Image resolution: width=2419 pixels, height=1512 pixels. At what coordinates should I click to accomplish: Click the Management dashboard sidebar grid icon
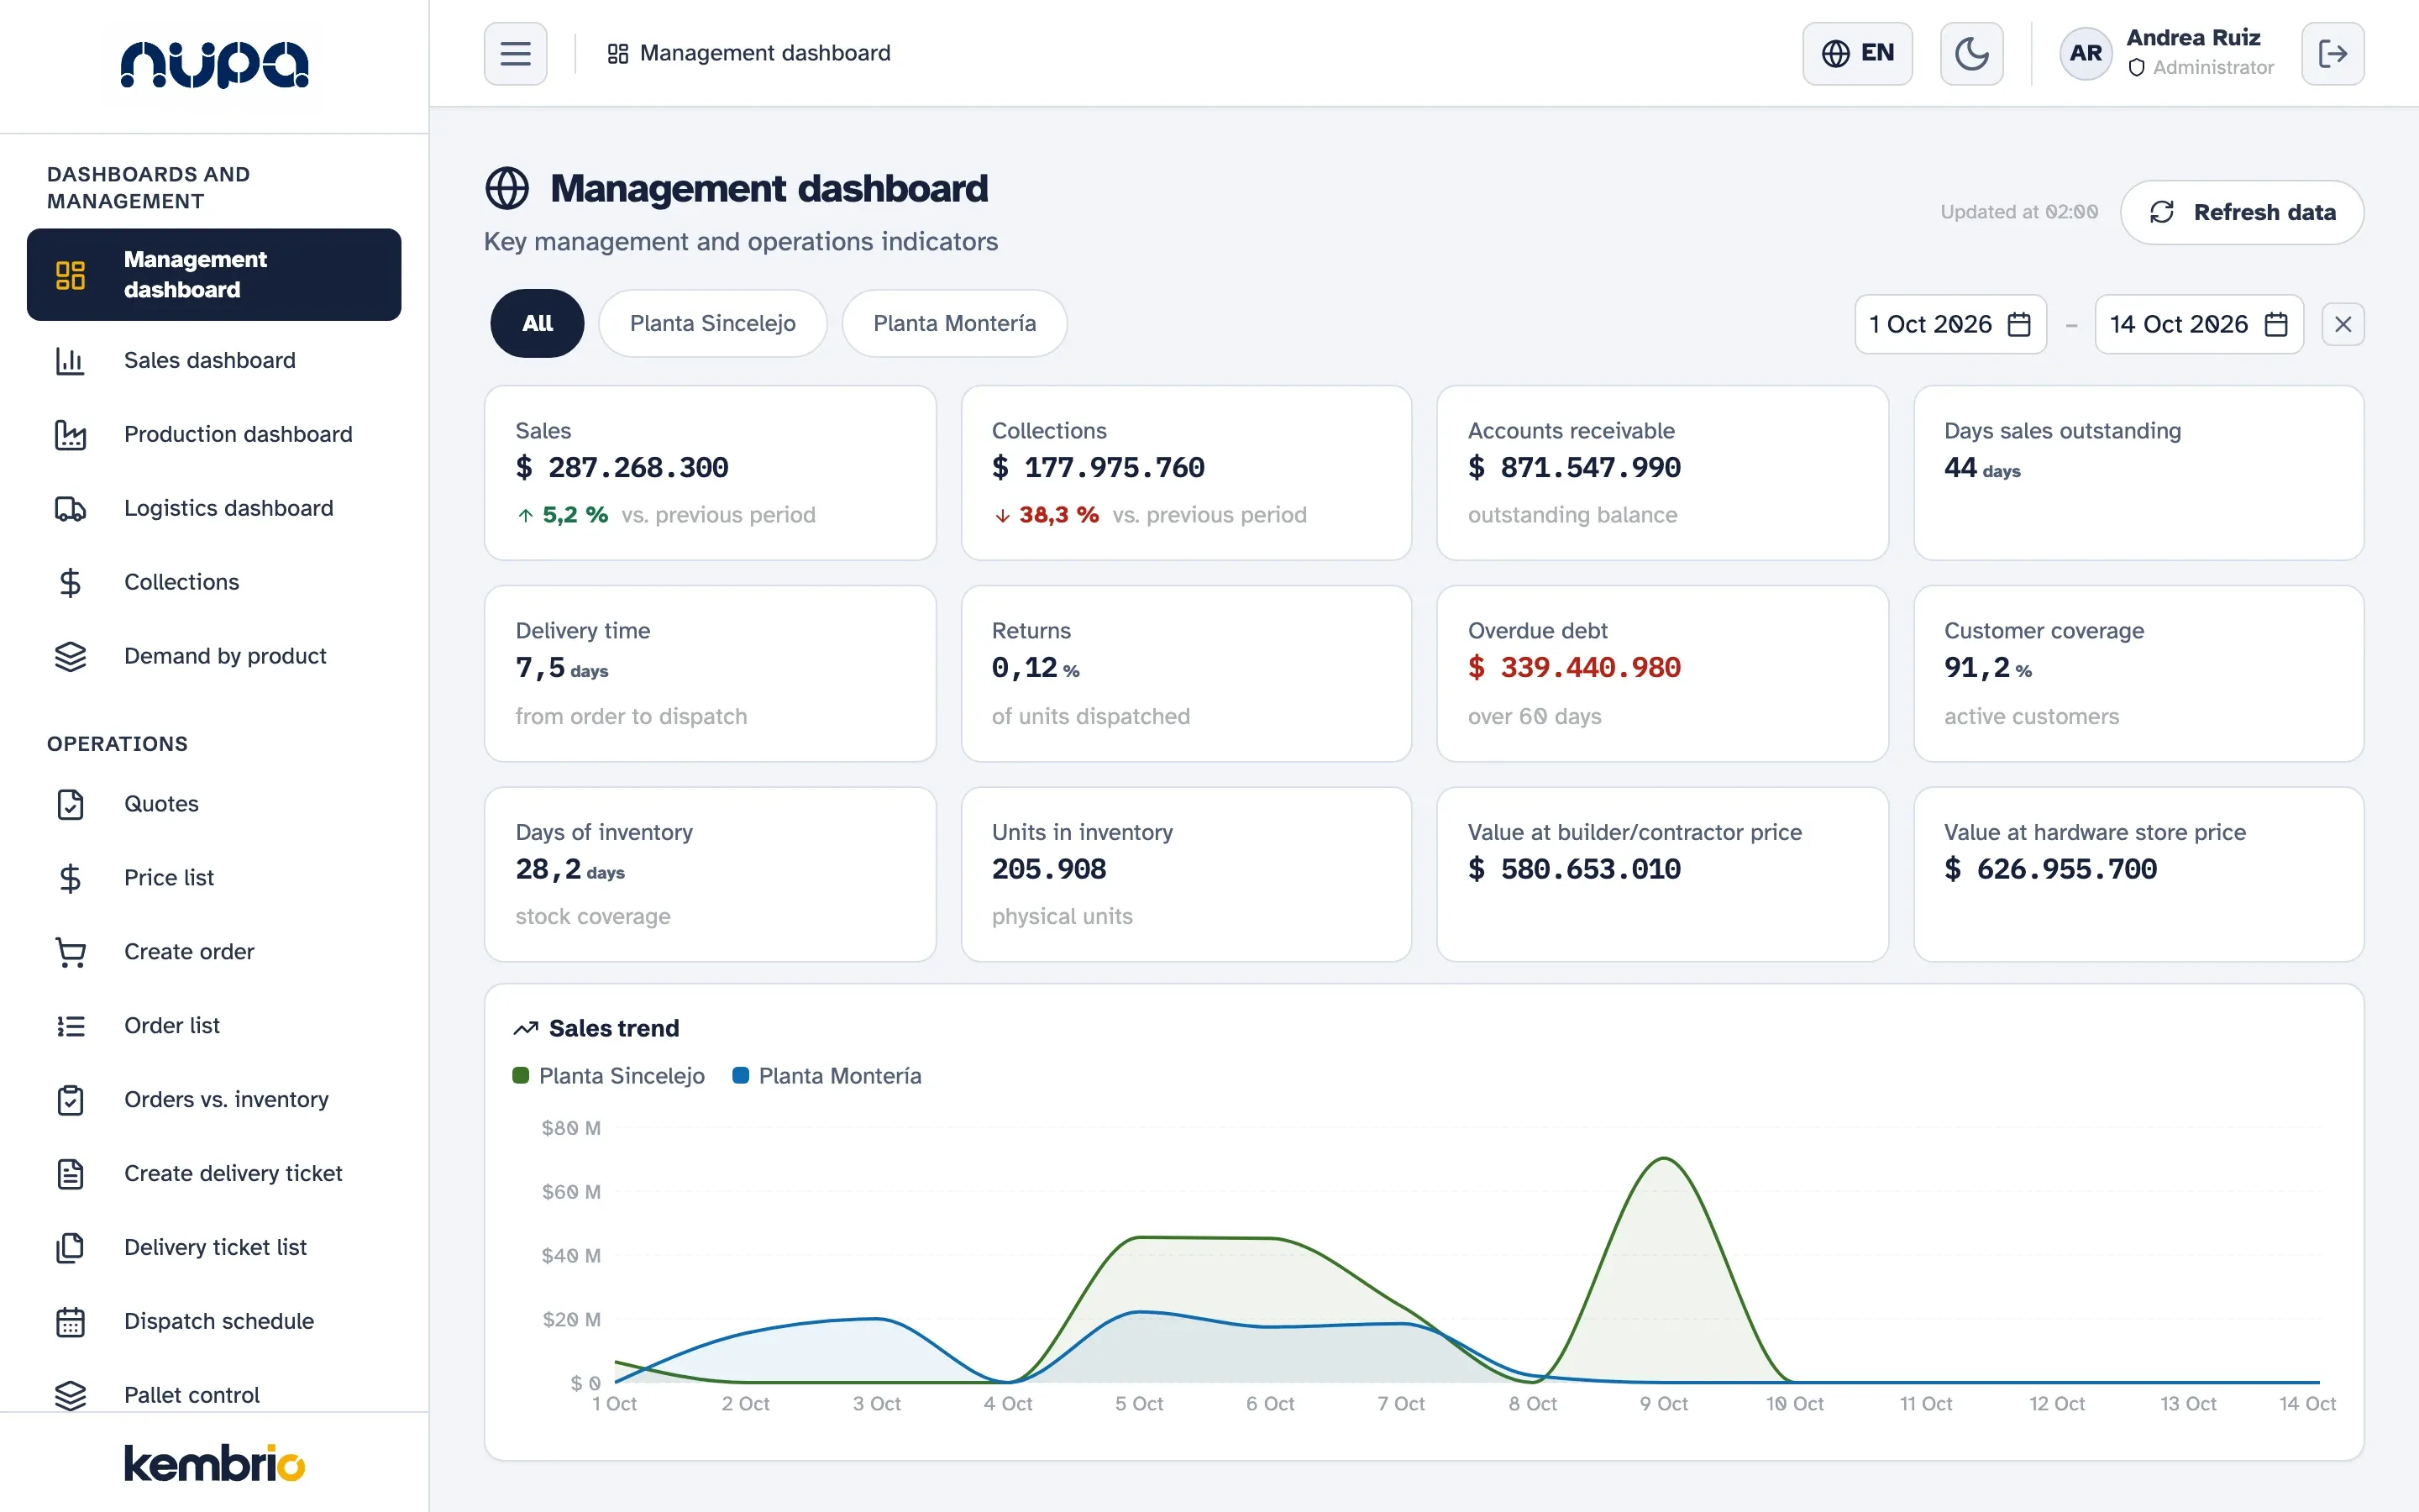70,275
